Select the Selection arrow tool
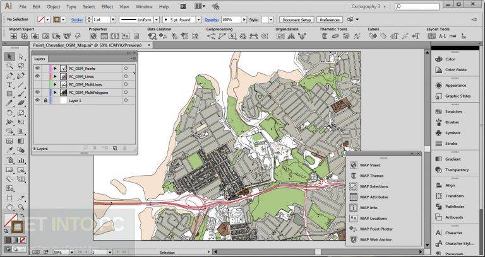 pyautogui.click(x=9, y=57)
